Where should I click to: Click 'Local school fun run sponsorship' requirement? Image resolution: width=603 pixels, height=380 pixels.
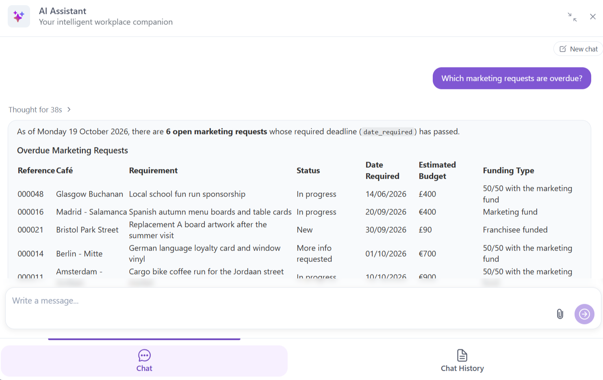tap(187, 194)
